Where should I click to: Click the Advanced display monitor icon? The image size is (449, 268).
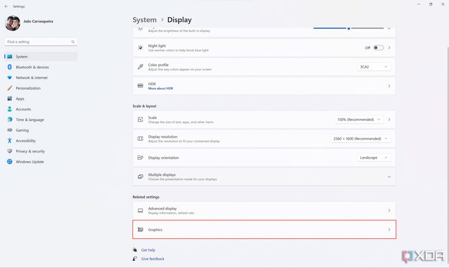pyautogui.click(x=140, y=210)
